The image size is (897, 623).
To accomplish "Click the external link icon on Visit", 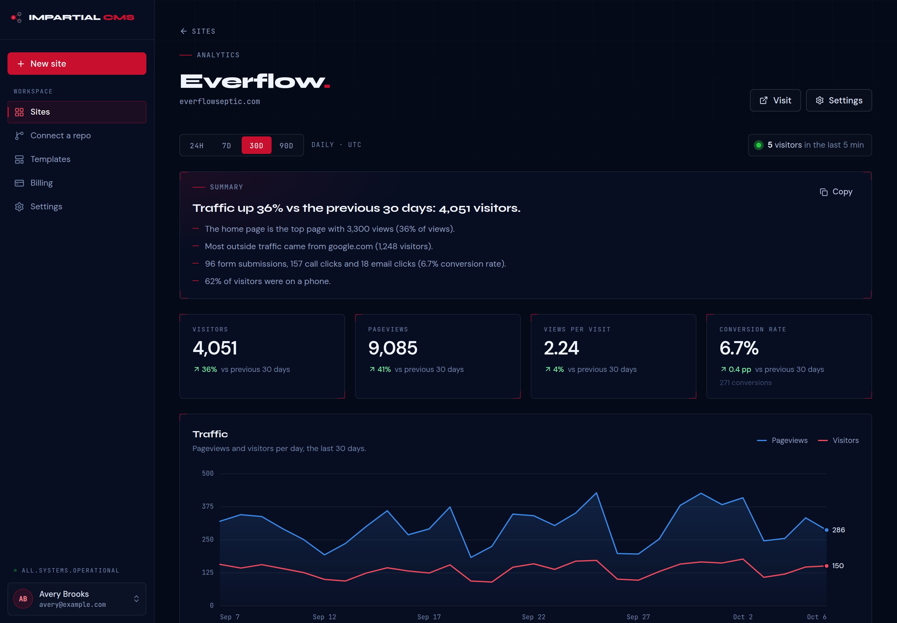I will [x=763, y=100].
